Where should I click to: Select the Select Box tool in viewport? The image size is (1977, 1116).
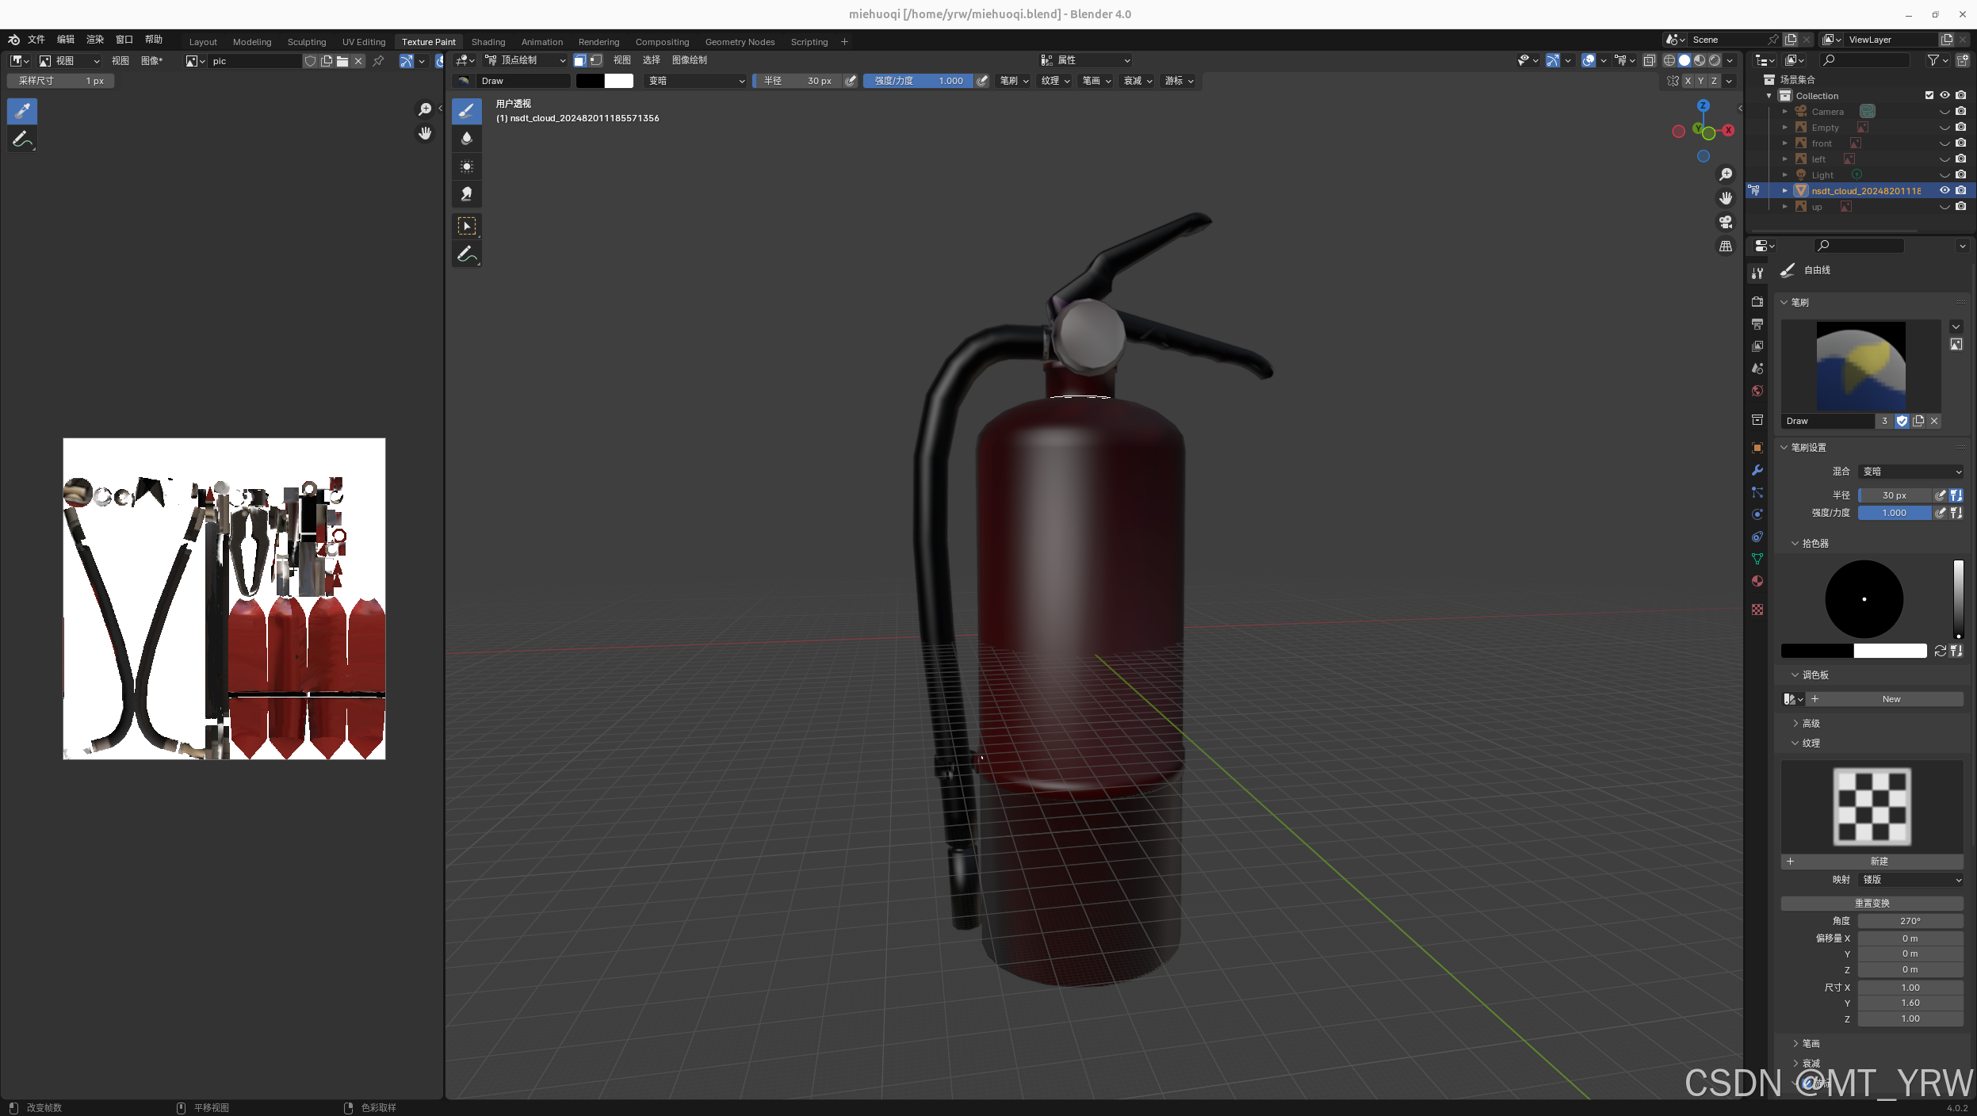(467, 226)
